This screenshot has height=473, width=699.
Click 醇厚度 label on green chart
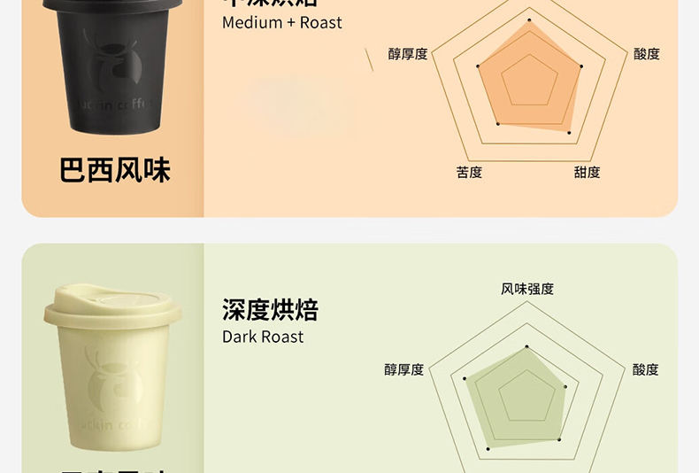(403, 369)
